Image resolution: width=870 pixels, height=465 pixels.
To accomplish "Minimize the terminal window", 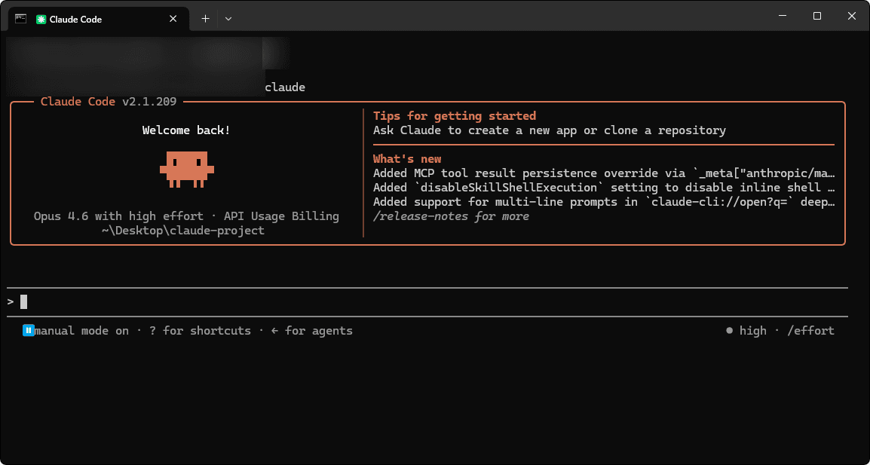I will [783, 16].
